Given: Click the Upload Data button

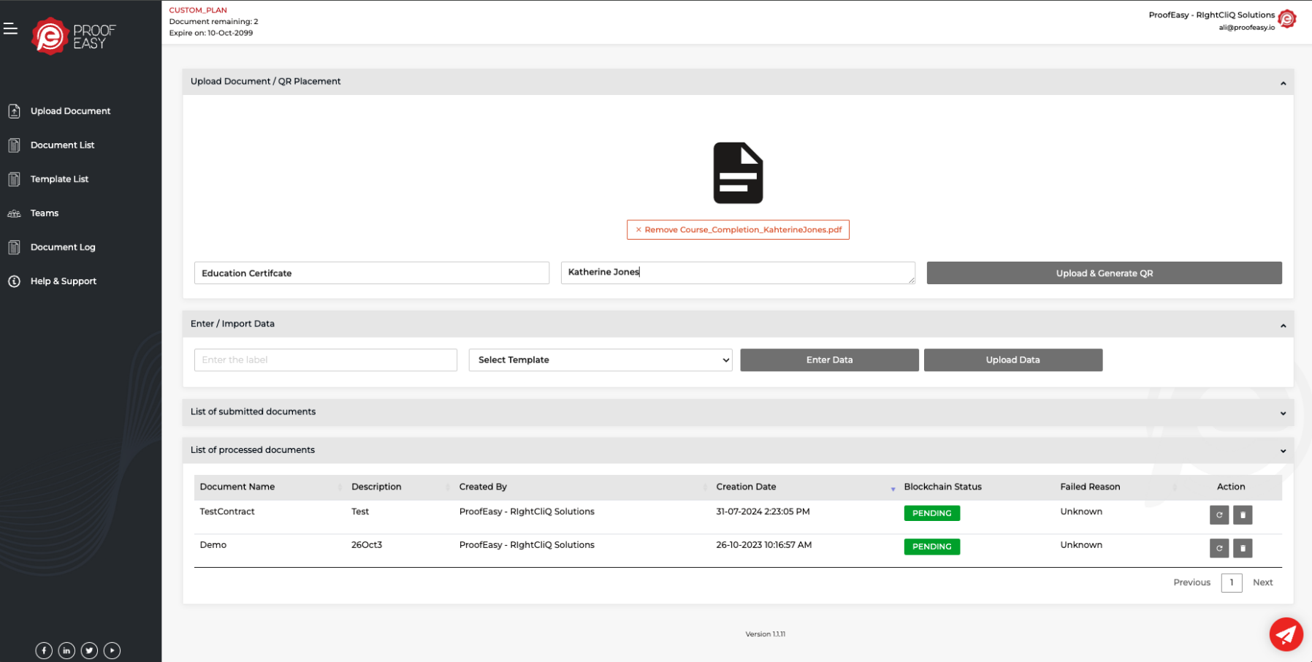Looking at the screenshot, I should tap(1012, 360).
